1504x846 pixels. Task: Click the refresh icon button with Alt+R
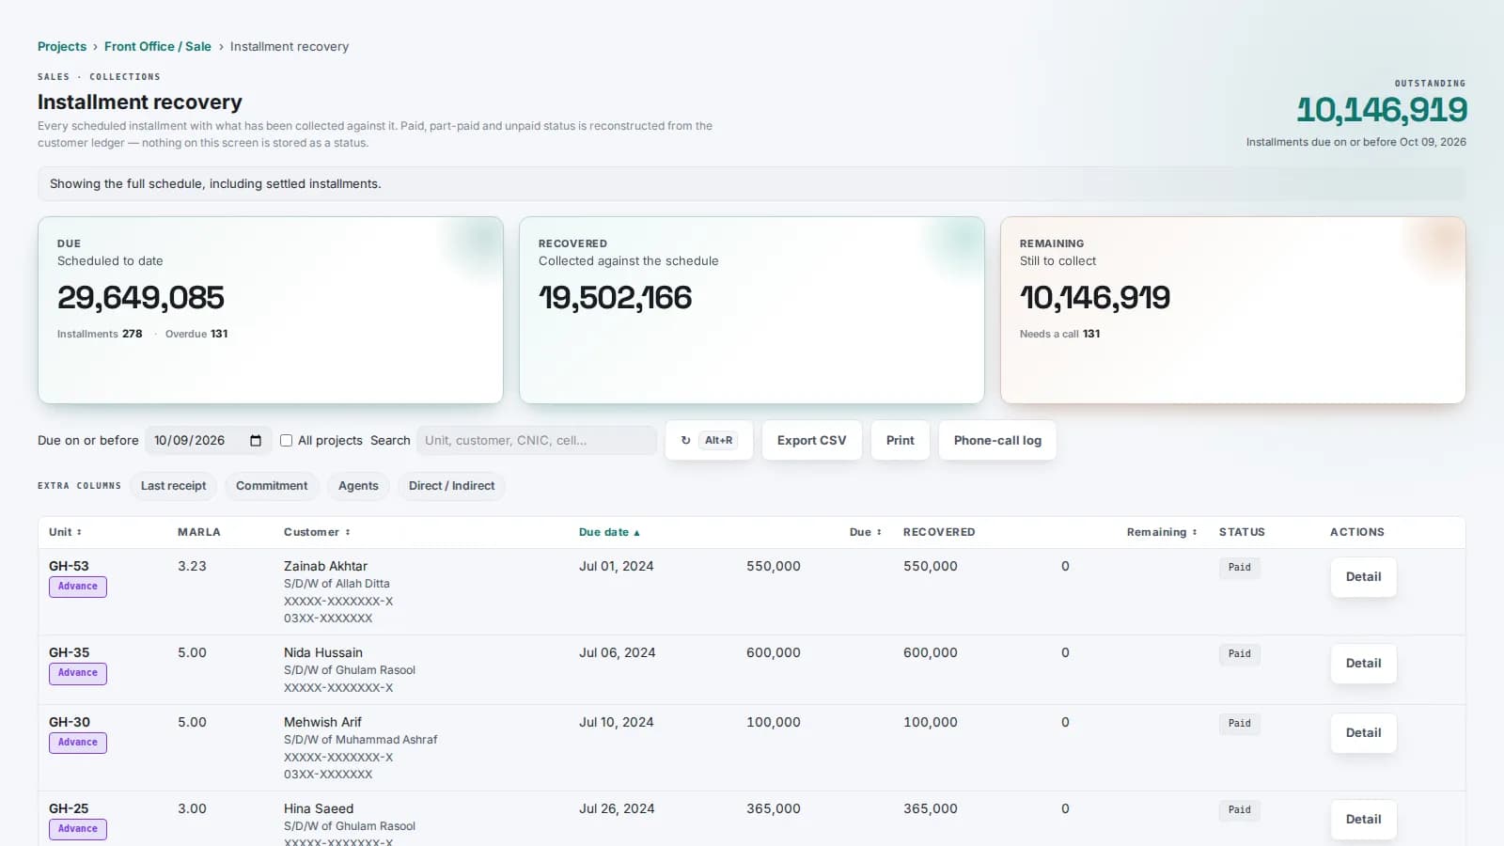pos(709,440)
